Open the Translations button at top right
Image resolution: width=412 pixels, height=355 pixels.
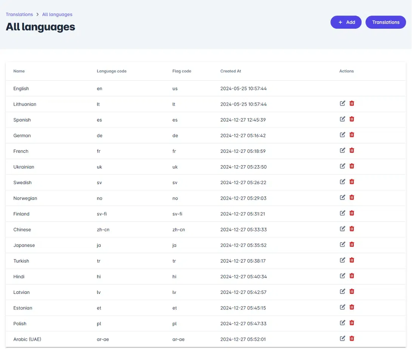[386, 22]
